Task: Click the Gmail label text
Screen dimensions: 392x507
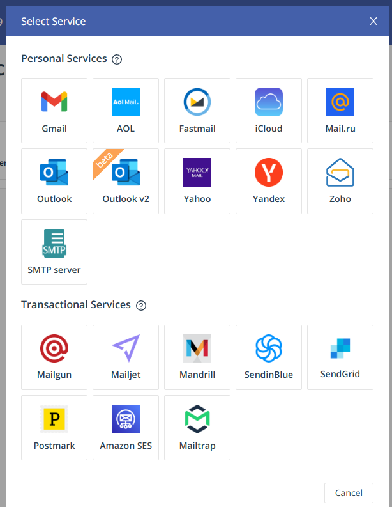Action: coord(54,129)
